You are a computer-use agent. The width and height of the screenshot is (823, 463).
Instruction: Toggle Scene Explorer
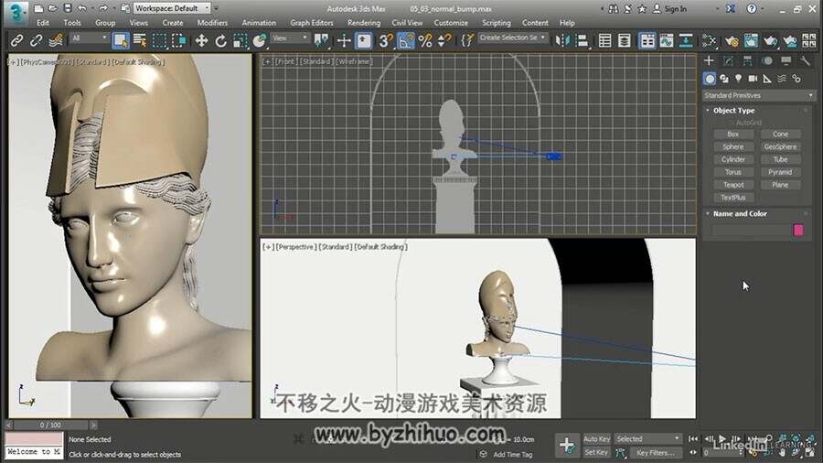tap(604, 40)
